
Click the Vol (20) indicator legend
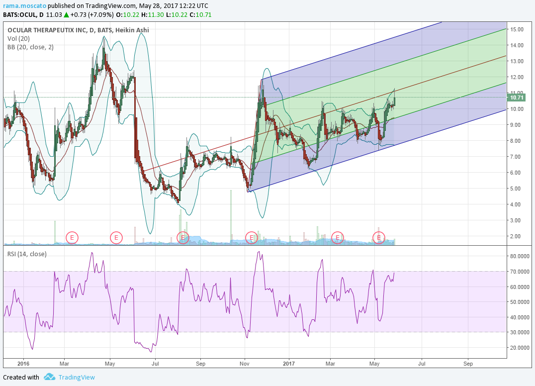(18, 39)
